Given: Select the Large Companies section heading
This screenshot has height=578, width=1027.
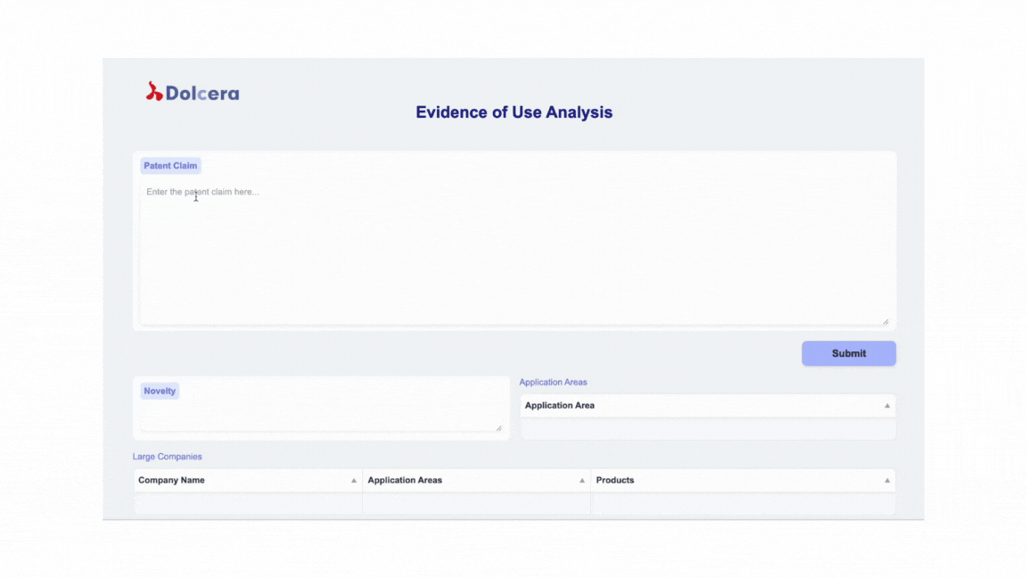Looking at the screenshot, I should coord(168,457).
